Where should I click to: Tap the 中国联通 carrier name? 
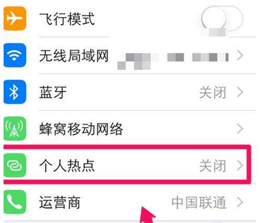click(x=199, y=202)
